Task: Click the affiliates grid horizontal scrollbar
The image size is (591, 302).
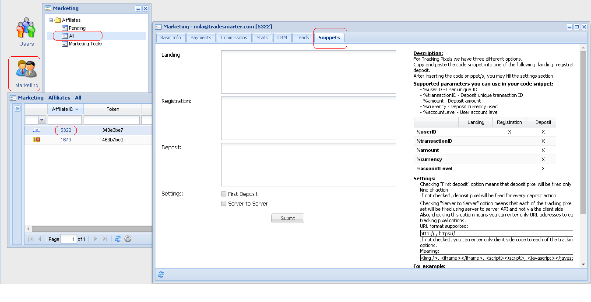Action: coord(92,229)
